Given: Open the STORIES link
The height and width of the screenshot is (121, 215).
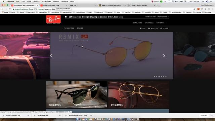Looking at the screenshot, I should (80, 28).
